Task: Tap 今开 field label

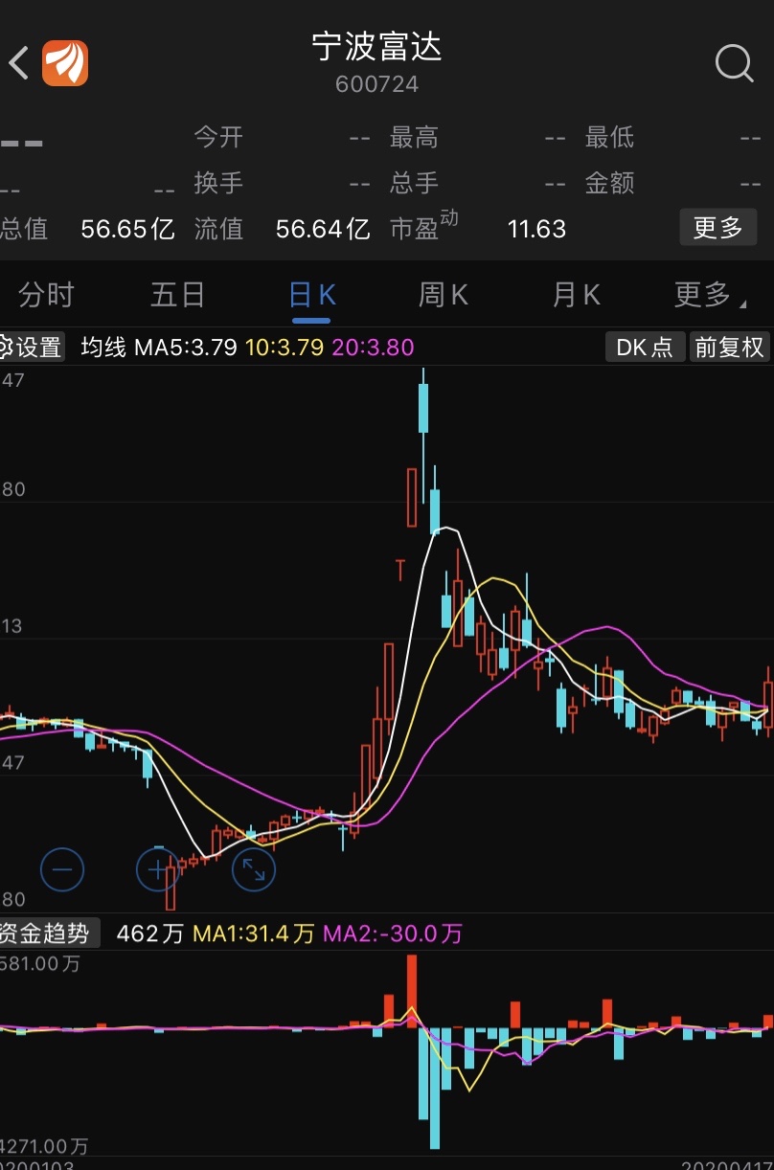Action: [218, 138]
